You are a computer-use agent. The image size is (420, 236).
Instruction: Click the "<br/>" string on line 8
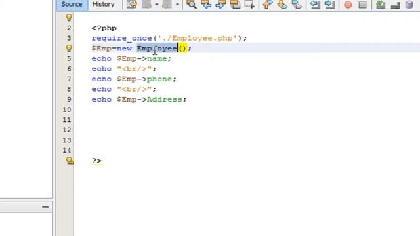[134, 89]
